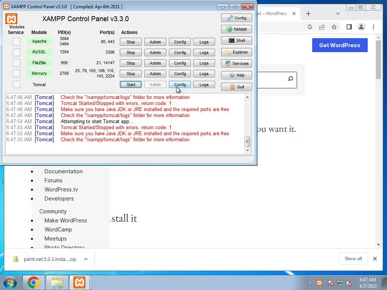This screenshot has height=290, width=387.
Task: Quit the XAMPP Control Panel
Action: click(237, 87)
